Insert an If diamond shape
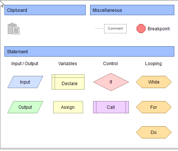Image resolution: width=178 pixels, height=151 pixels. [x=111, y=82]
